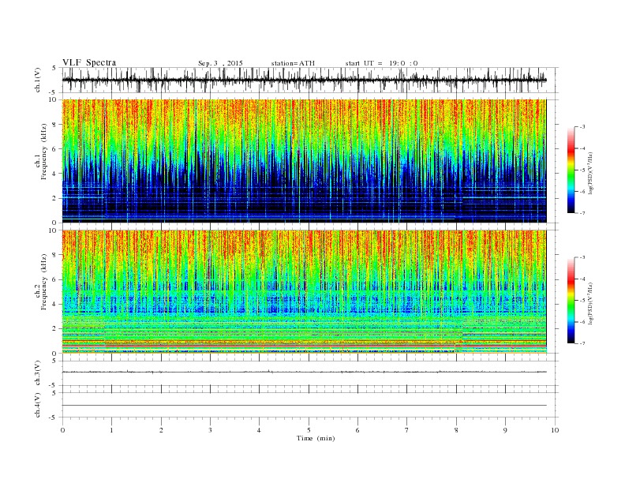Image resolution: width=625 pixels, height=483 pixels.
Task: Click the "-3" tick on the ch.1 colorbar
Action: pos(582,127)
